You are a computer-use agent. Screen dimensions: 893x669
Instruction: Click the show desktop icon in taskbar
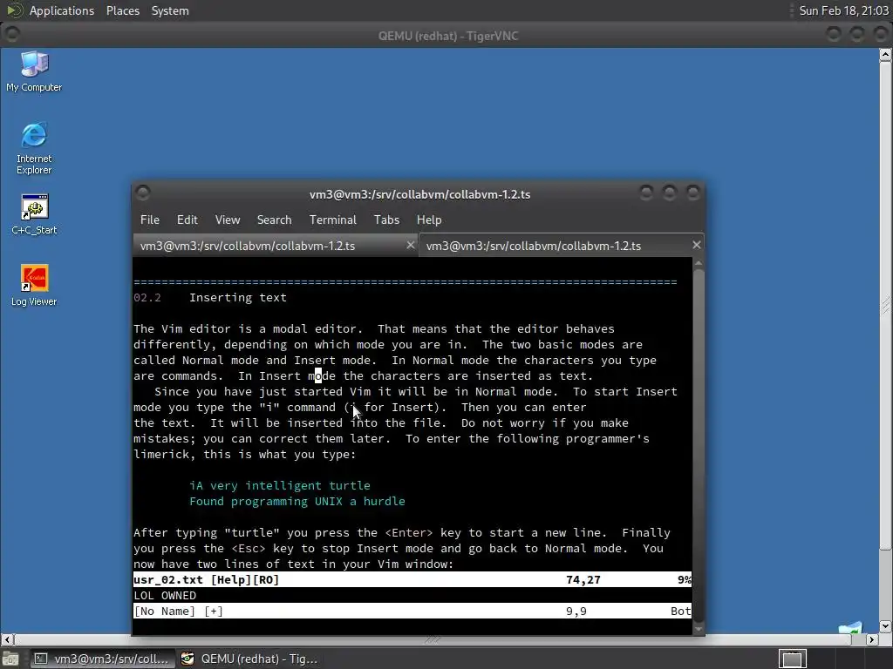point(10,659)
